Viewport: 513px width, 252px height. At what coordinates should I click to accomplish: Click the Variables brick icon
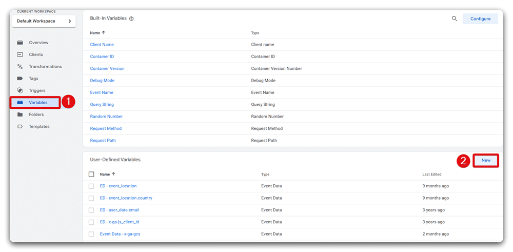pyautogui.click(x=20, y=103)
